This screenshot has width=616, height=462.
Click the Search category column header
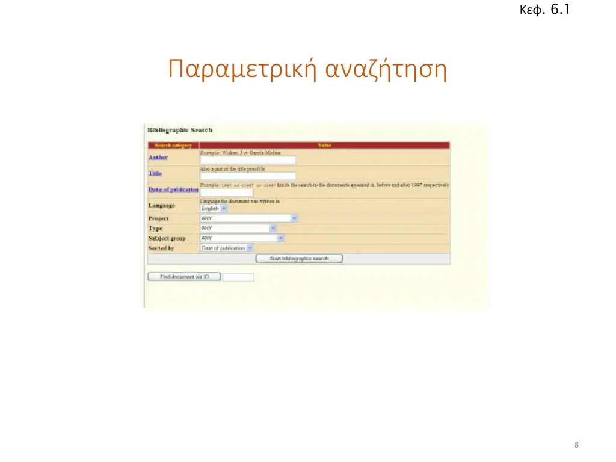[173, 146]
